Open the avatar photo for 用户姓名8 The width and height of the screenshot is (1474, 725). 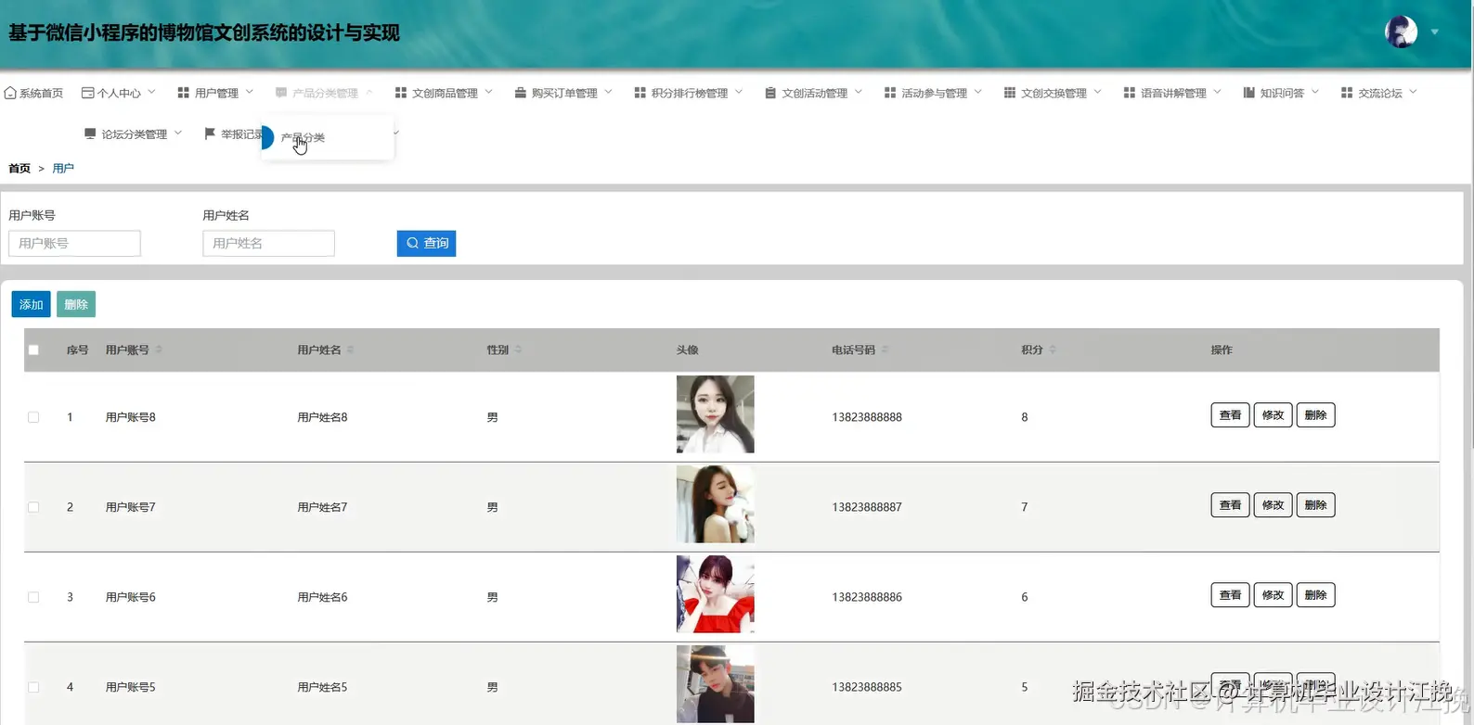coord(715,414)
